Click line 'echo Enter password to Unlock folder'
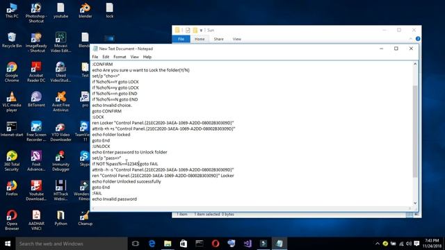 (129, 152)
